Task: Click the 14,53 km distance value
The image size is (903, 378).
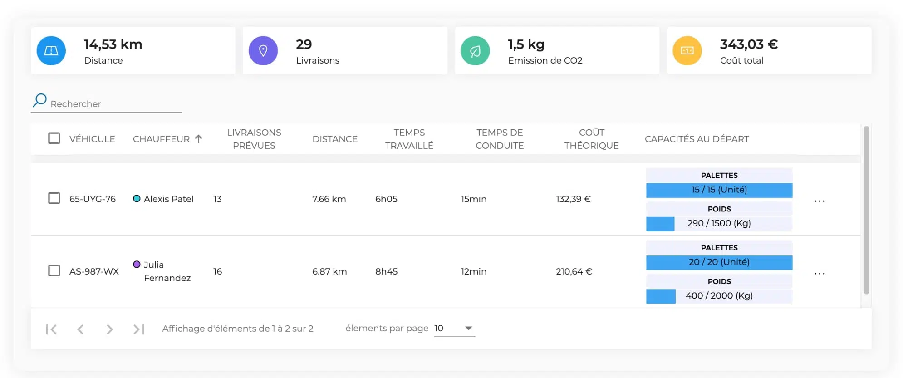Action: [x=113, y=44]
